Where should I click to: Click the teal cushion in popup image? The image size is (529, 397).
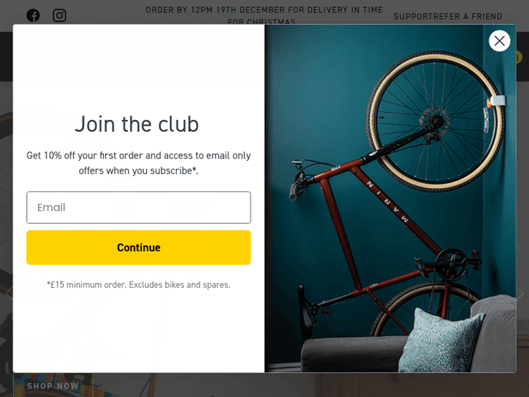click(442, 341)
